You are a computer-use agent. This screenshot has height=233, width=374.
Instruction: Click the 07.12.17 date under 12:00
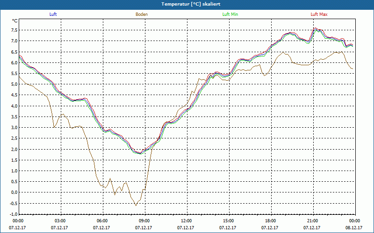[186, 227]
